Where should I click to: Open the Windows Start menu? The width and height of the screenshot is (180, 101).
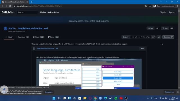point(54,98)
